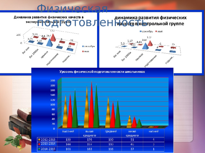The image size is (205, 153).
Task: Click the blue сентябрь legend marker in left chart
Action: click(x=83, y=46)
